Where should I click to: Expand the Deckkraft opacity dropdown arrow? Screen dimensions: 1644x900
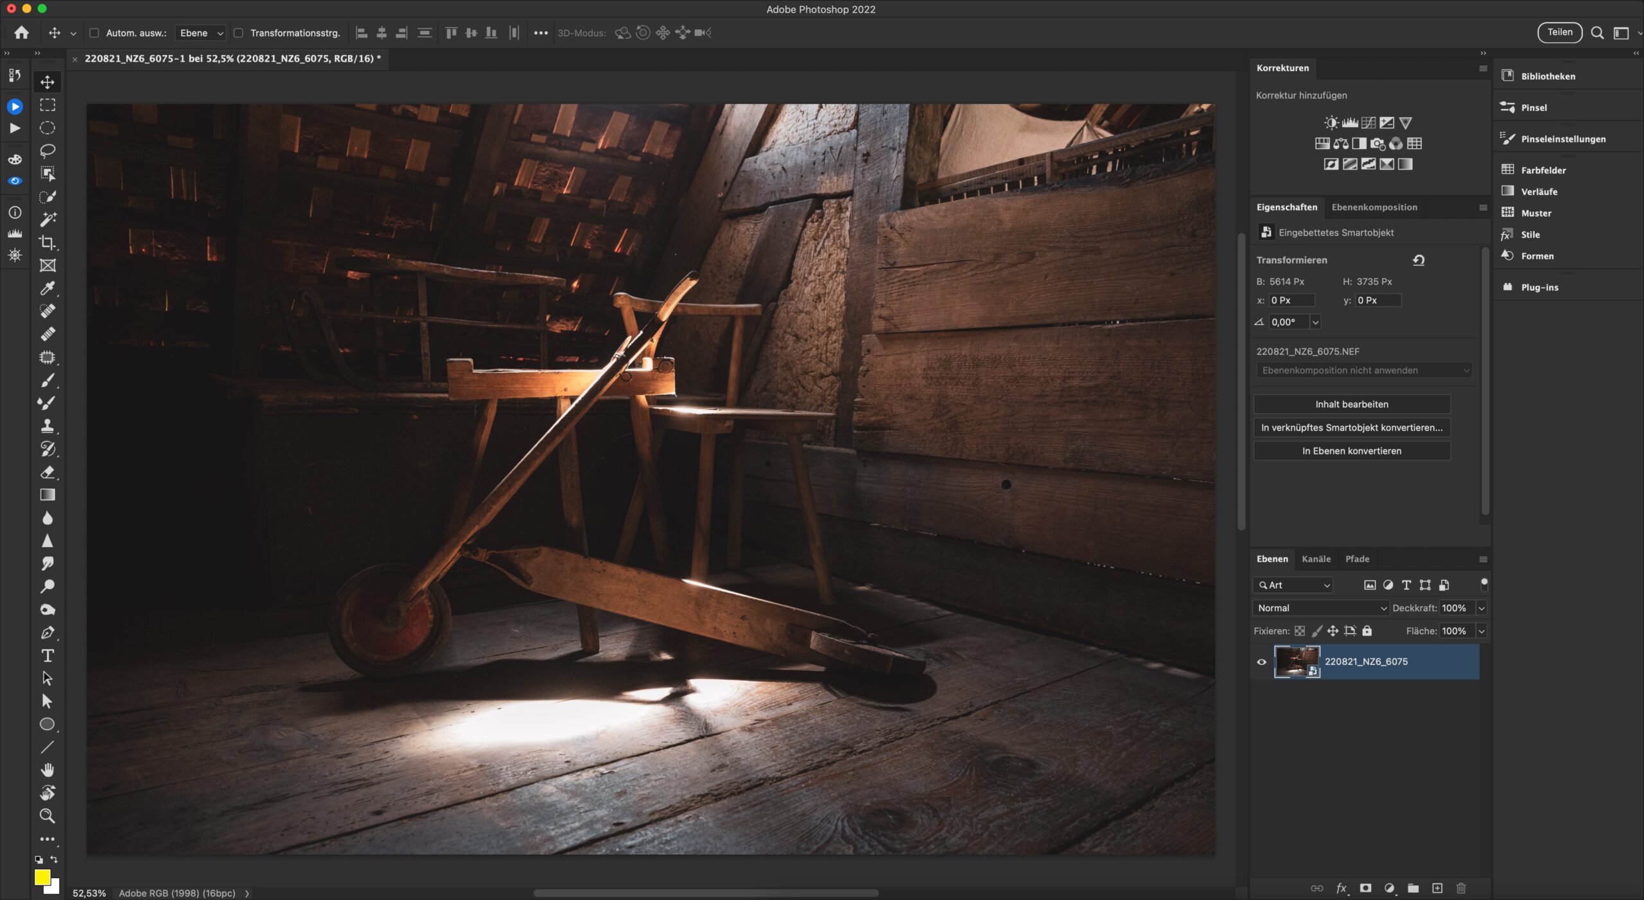1482,608
